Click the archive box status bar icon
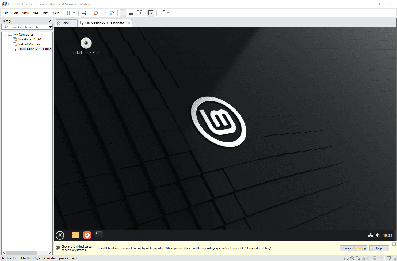This screenshot has width=397, height=261. pos(380,258)
